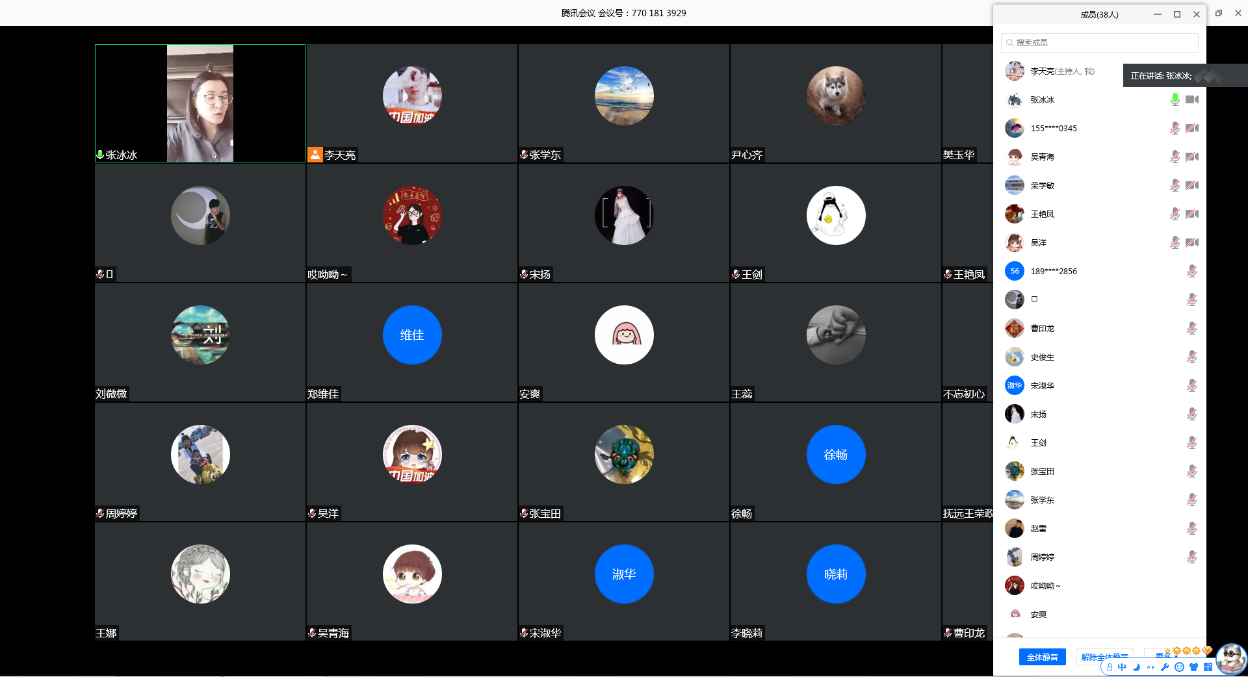Unmute 王艳凤's microphone in members list
Screen dimensions: 1248x677
(x=1175, y=214)
